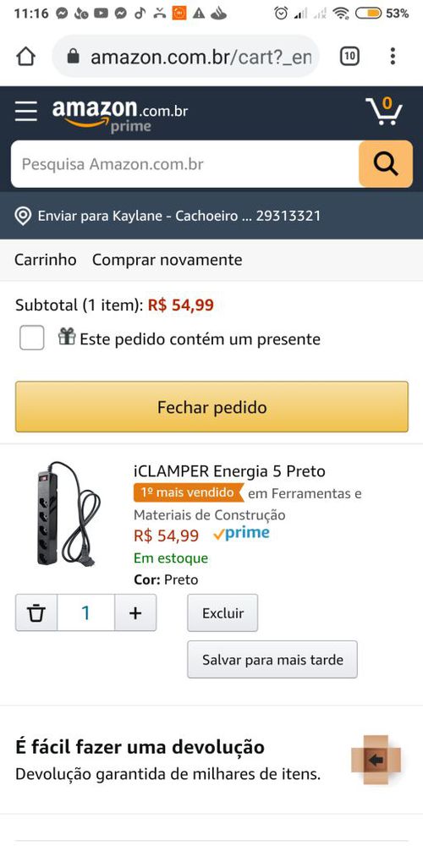
Task: Check the 'Este pedido contém um presente' box
Action: pyautogui.click(x=32, y=338)
